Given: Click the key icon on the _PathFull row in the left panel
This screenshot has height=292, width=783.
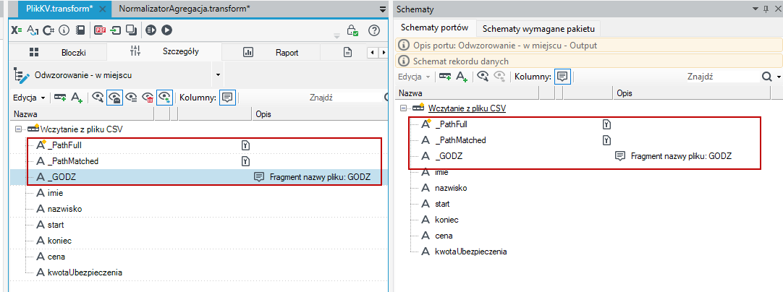Looking at the screenshot, I should point(245,145).
